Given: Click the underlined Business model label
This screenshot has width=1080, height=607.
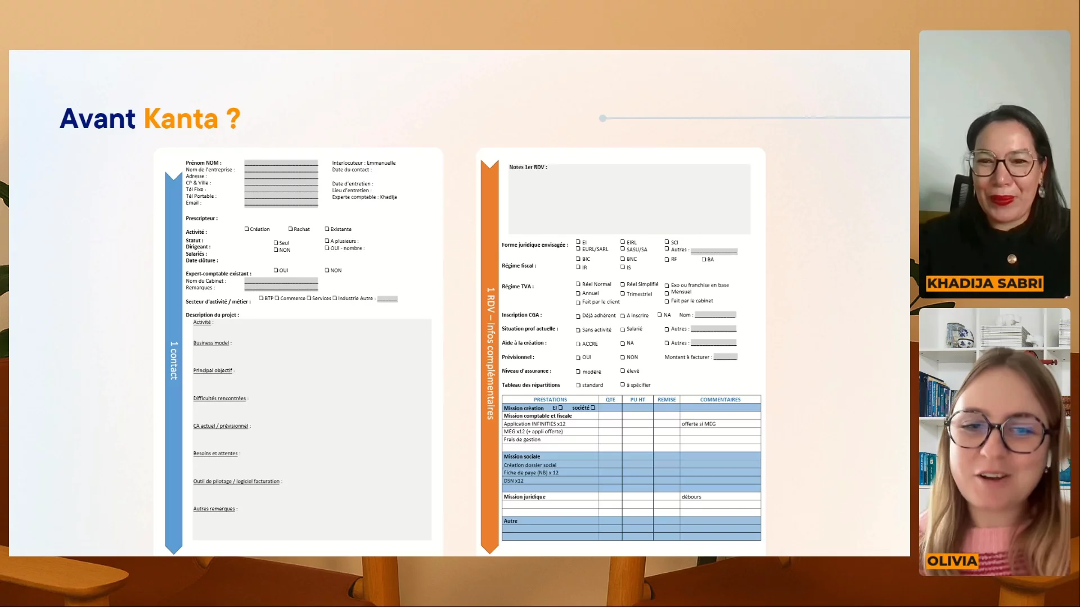Looking at the screenshot, I should click(211, 343).
